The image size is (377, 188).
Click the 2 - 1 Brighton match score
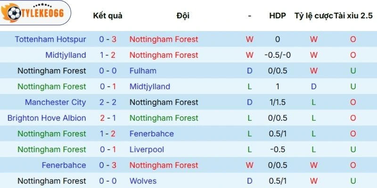[x=108, y=118]
